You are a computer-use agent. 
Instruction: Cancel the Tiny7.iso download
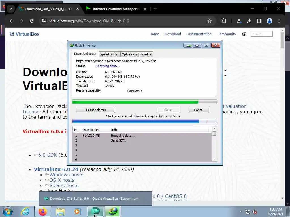[x=199, y=110]
